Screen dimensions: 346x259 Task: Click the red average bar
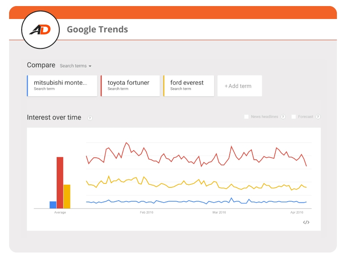60,183
